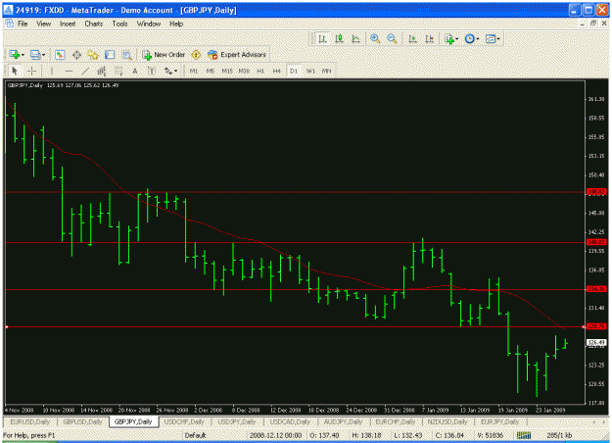Zoom in on the chart
612x443 pixels.
pyautogui.click(x=375, y=38)
